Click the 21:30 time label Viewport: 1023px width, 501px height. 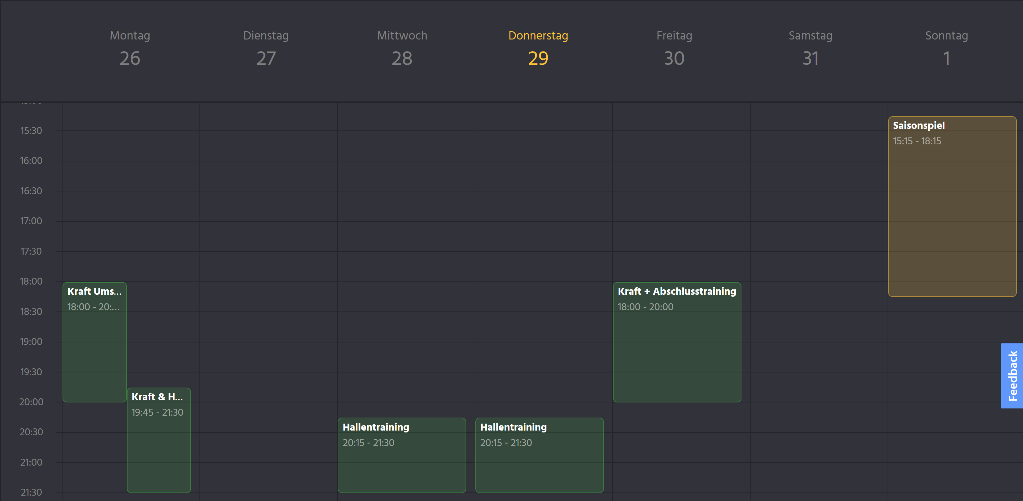tap(31, 492)
